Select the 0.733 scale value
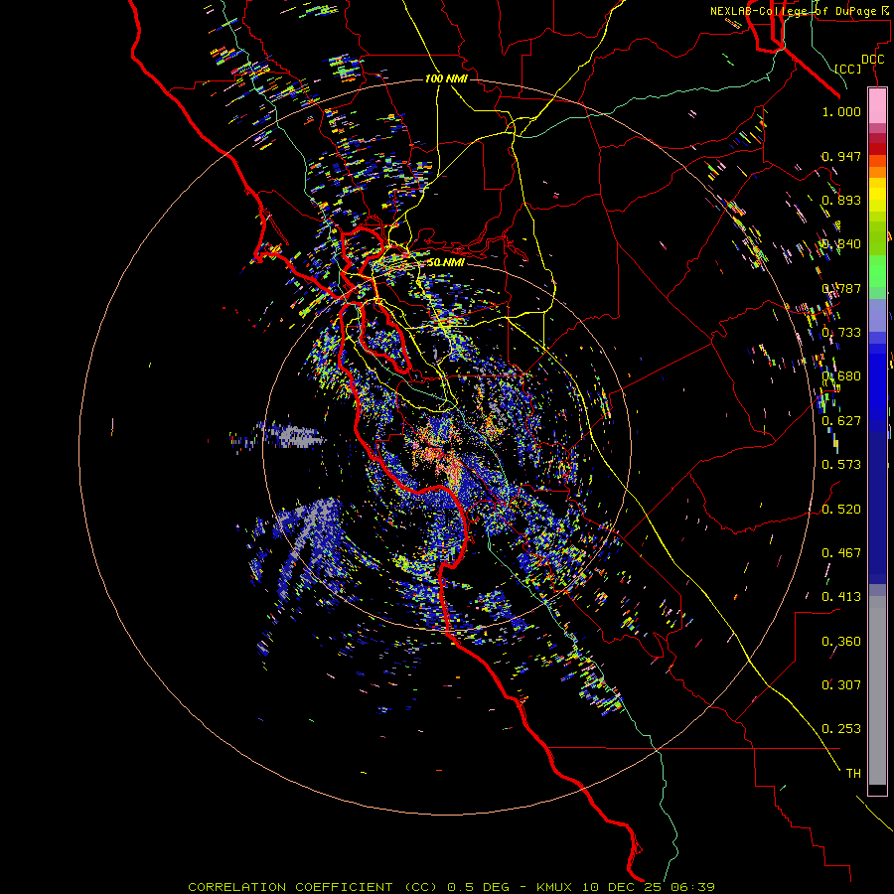 pyautogui.click(x=841, y=333)
